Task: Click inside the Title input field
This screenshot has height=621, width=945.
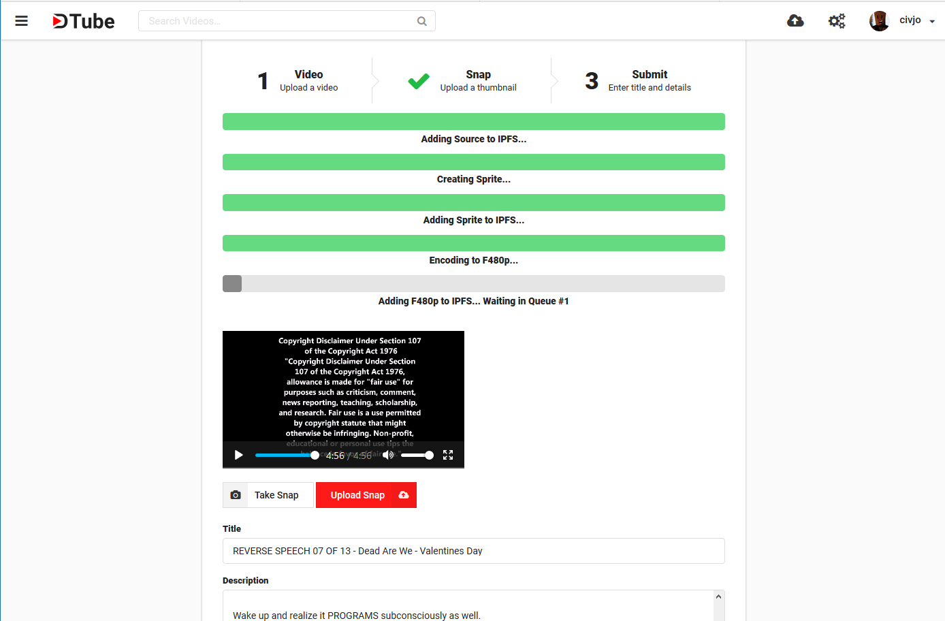Action: coord(473,551)
